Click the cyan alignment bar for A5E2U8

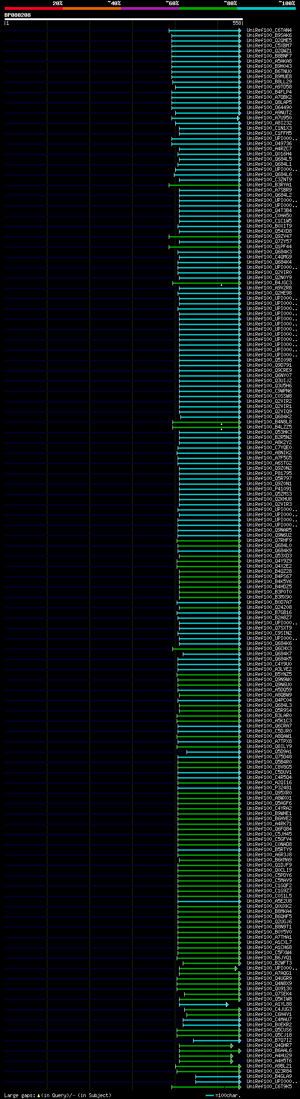pos(210,901)
